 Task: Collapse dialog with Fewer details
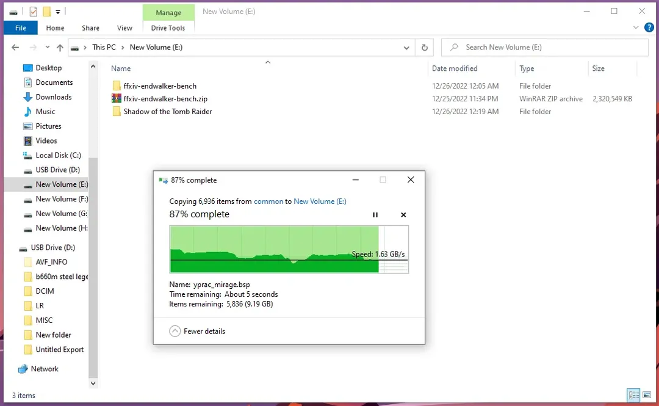[197, 331]
